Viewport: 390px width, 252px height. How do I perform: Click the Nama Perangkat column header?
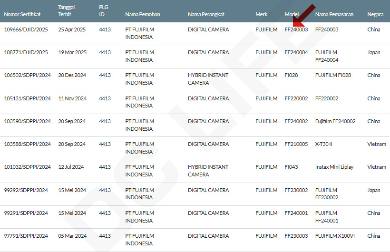[206, 14]
